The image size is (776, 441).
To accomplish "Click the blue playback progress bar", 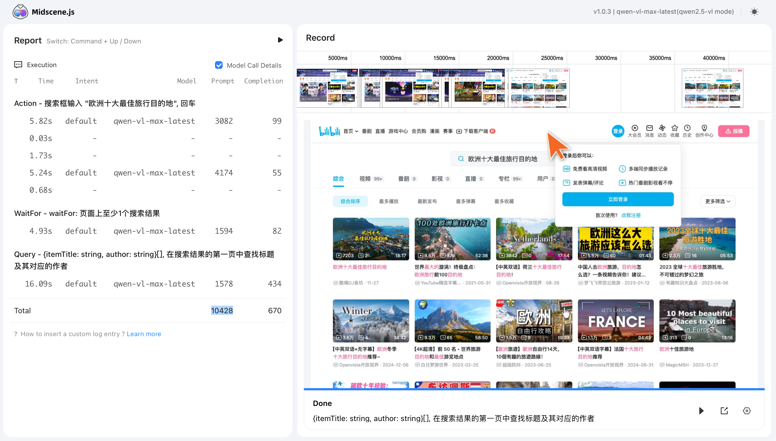I will pos(534,389).
